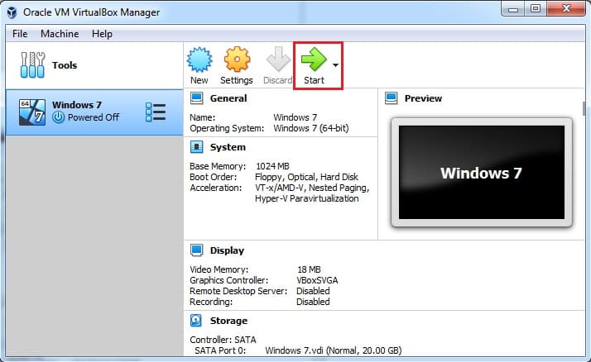Click Boot Order value Floppy, Optical, Hard Disk
The width and height of the screenshot is (591, 362).
pyautogui.click(x=306, y=177)
